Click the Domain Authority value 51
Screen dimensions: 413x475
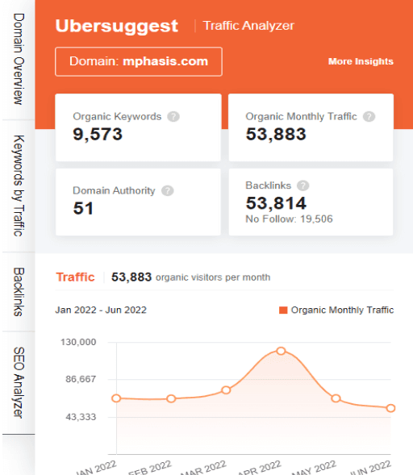coord(83,208)
